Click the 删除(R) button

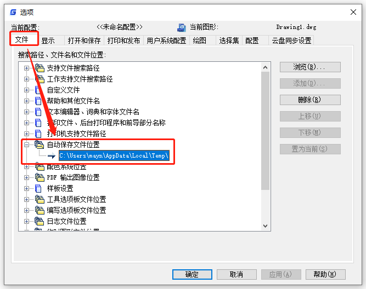[310, 100]
